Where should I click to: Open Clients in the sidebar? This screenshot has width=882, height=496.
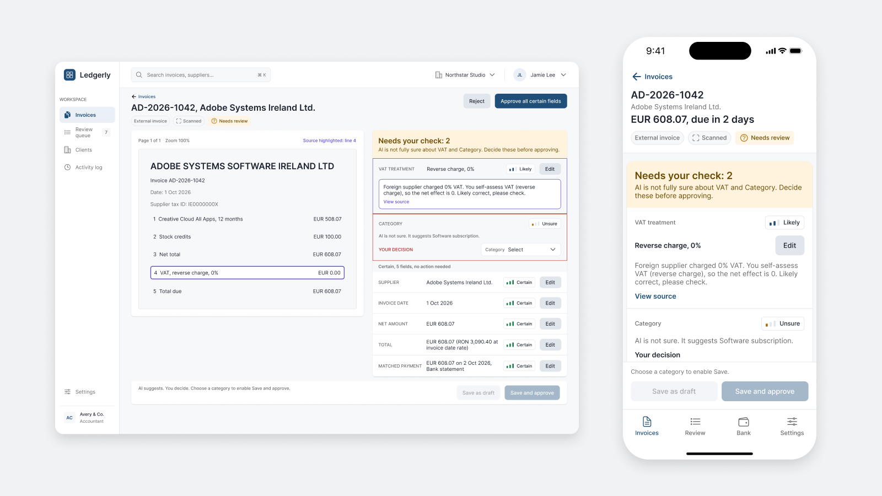(87, 150)
